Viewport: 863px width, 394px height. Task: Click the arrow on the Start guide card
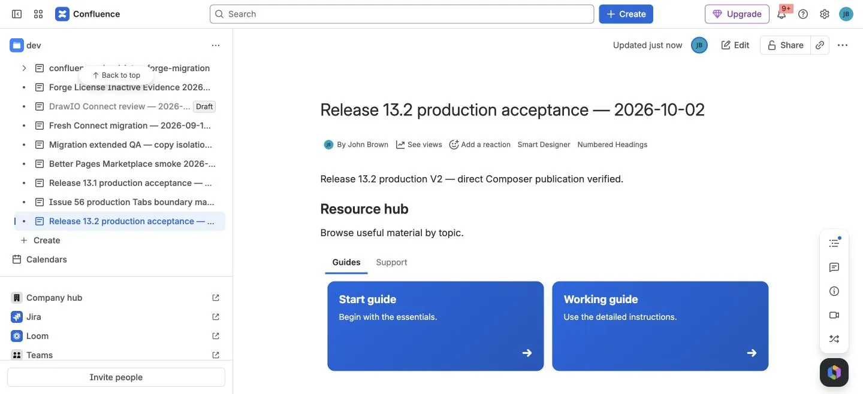(x=527, y=353)
